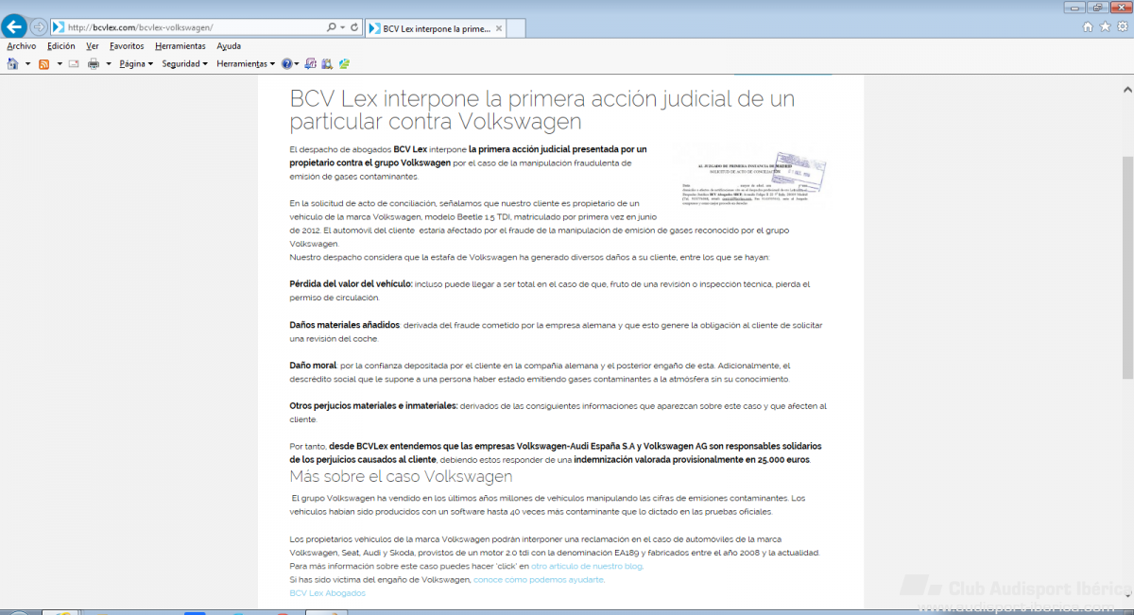Click the forward navigation arrow
1134x615 pixels.
[39, 27]
